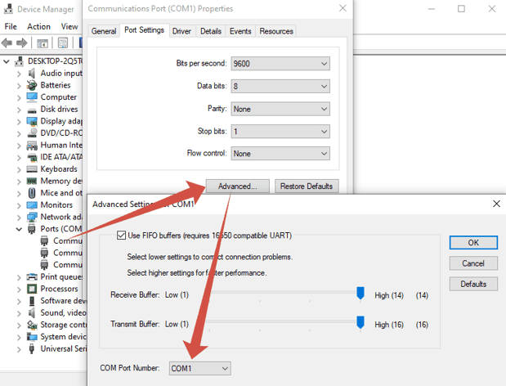Close the COM1 Properties dialog
The image size is (506, 386).
[x=343, y=8]
